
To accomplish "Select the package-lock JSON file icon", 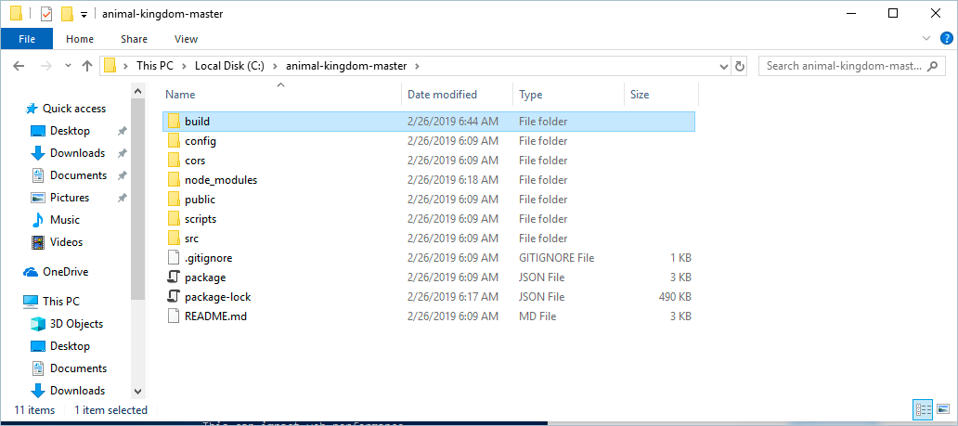I will [173, 297].
